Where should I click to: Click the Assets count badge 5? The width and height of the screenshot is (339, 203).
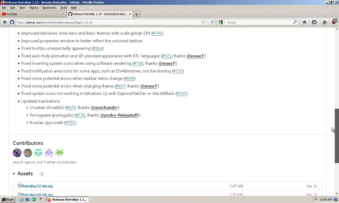tap(42, 174)
